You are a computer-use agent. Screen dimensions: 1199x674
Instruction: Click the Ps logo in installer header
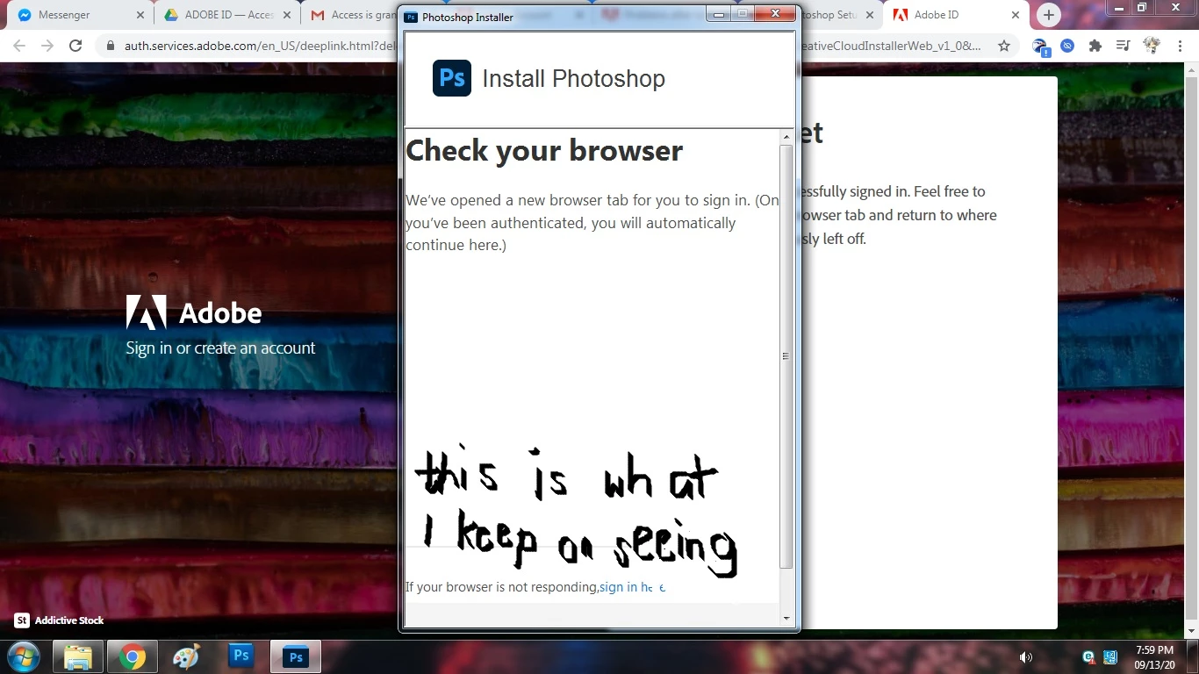(452, 78)
